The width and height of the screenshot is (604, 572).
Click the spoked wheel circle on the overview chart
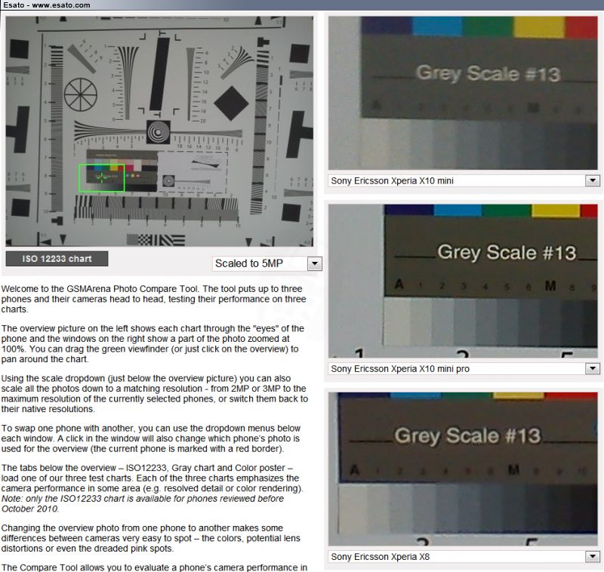point(81,94)
